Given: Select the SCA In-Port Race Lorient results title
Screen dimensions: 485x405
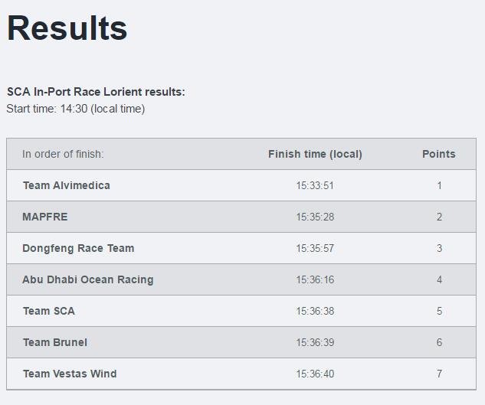Looking at the screenshot, I should 96,92.
